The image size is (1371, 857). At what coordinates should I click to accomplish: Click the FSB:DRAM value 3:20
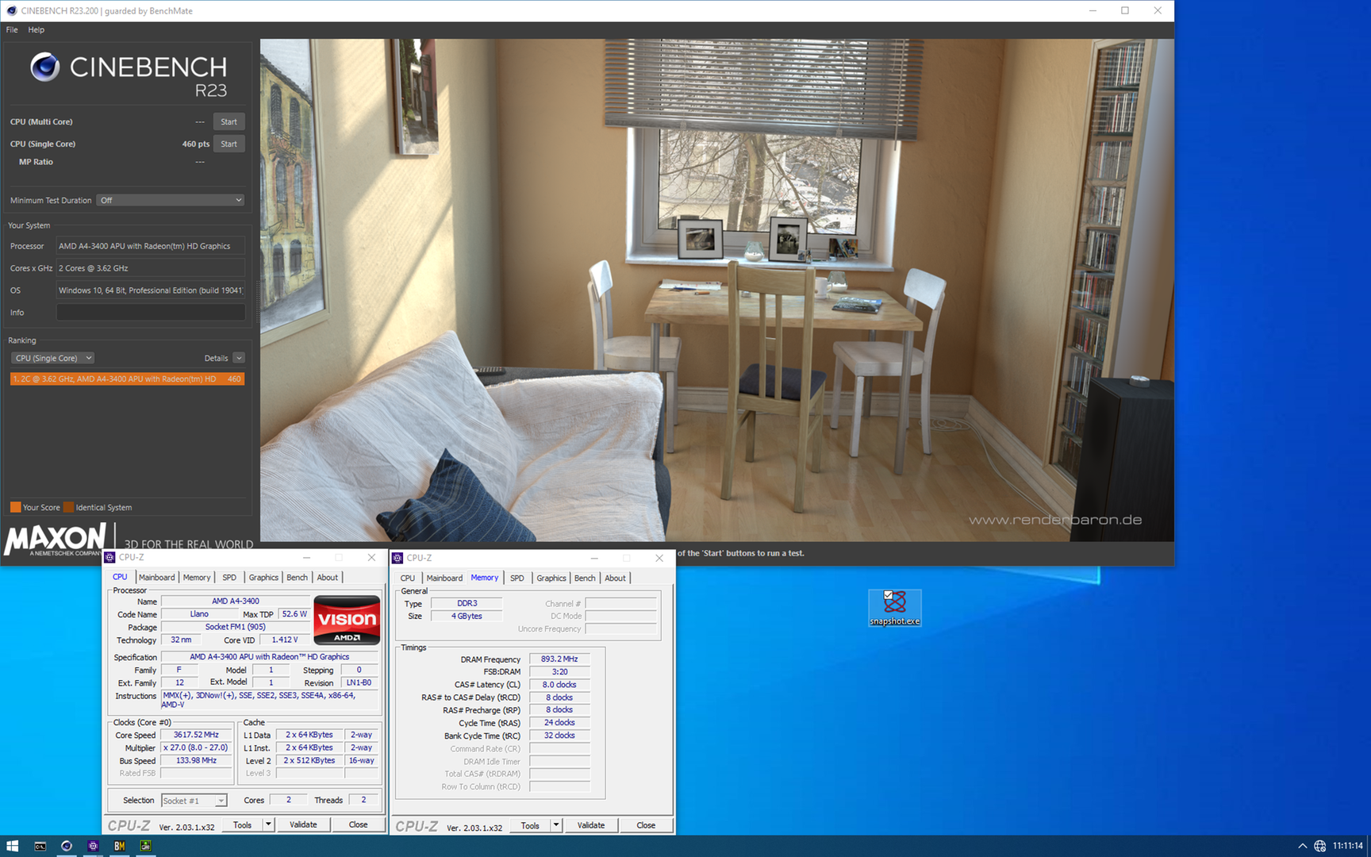pyautogui.click(x=559, y=672)
